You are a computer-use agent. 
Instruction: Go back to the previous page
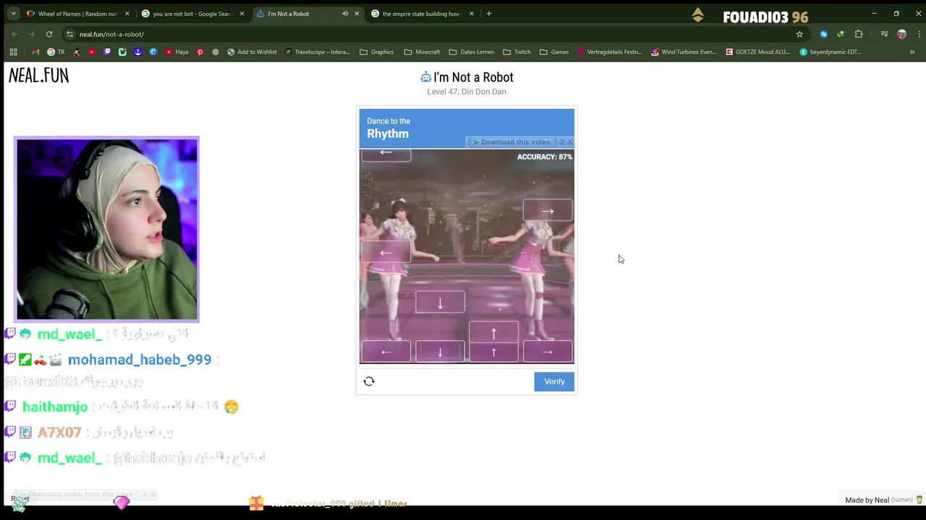pyautogui.click(x=14, y=34)
